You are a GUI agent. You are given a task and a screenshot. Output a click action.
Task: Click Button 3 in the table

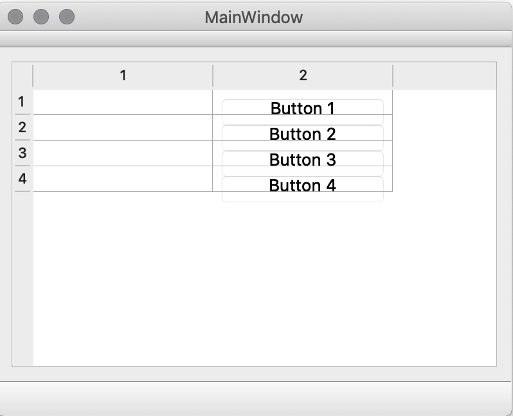(303, 160)
